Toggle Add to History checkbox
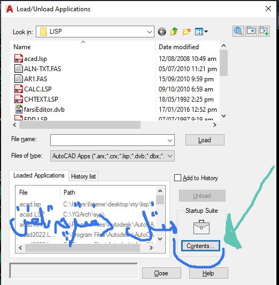The image size is (279, 285). click(177, 178)
